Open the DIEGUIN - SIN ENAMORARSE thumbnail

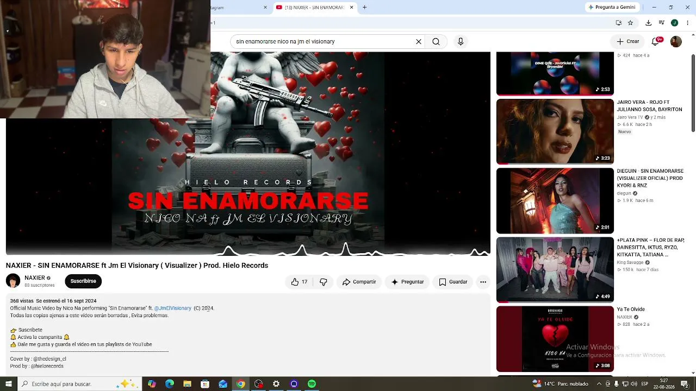[555, 200]
